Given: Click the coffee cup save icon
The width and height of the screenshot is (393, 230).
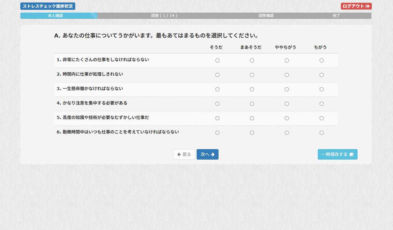Looking at the screenshot, I should click(351, 154).
